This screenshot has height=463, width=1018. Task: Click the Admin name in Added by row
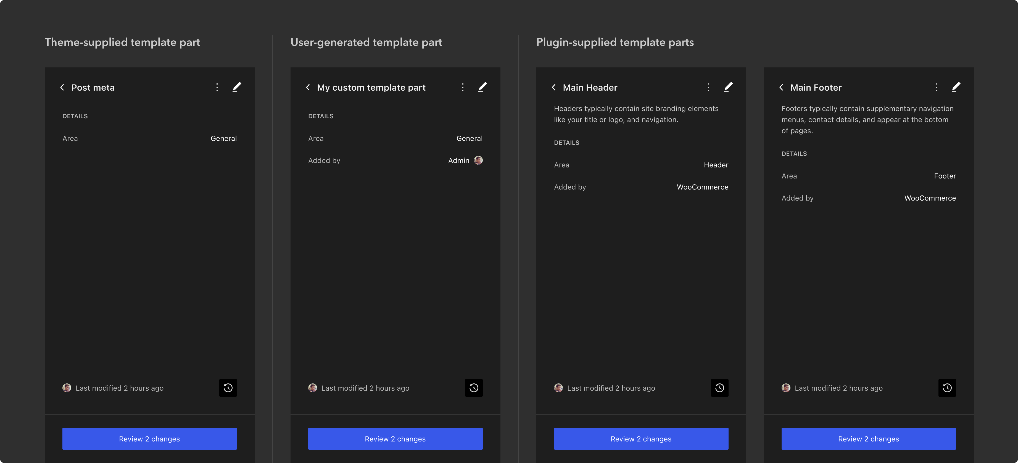click(458, 161)
